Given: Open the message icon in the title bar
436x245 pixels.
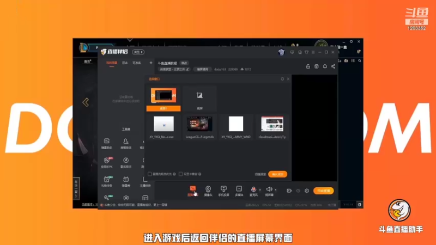Looking at the screenshot, I should click(292, 52).
